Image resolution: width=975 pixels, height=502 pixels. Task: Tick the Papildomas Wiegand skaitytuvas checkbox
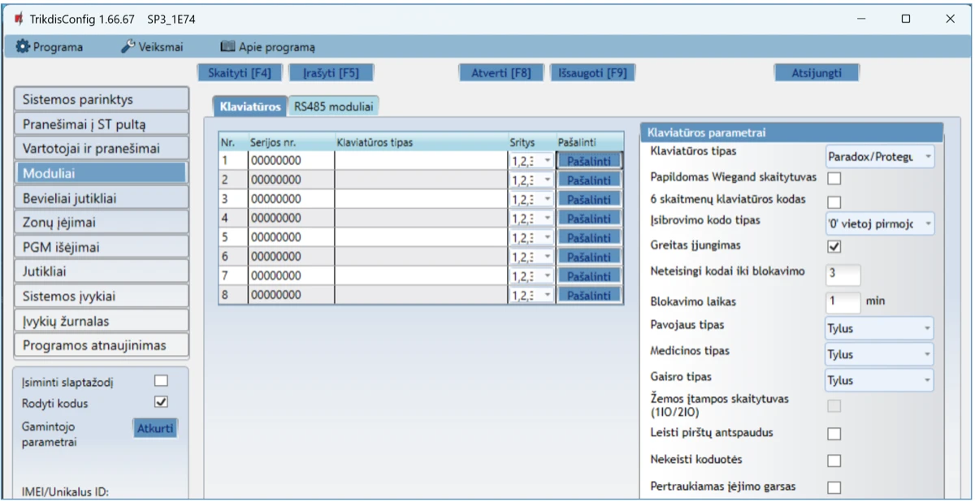pos(834,178)
